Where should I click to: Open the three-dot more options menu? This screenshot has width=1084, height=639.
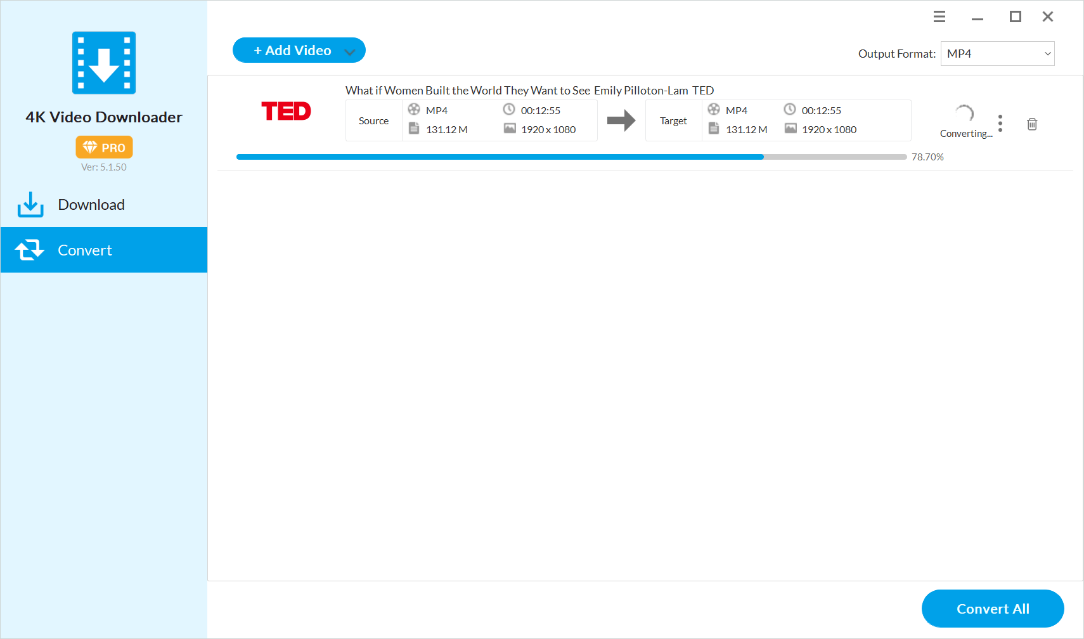point(1000,124)
